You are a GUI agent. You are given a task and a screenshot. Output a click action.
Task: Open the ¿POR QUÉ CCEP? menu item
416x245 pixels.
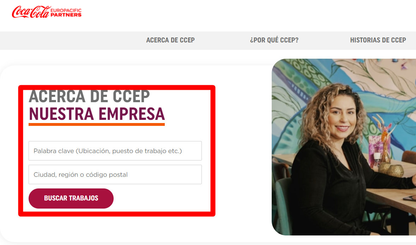point(274,40)
